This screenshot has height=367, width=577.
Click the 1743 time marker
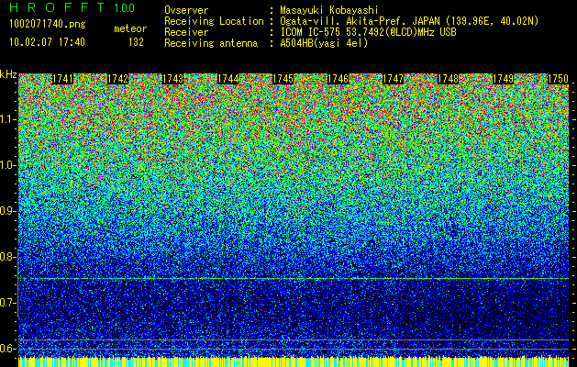[173, 79]
